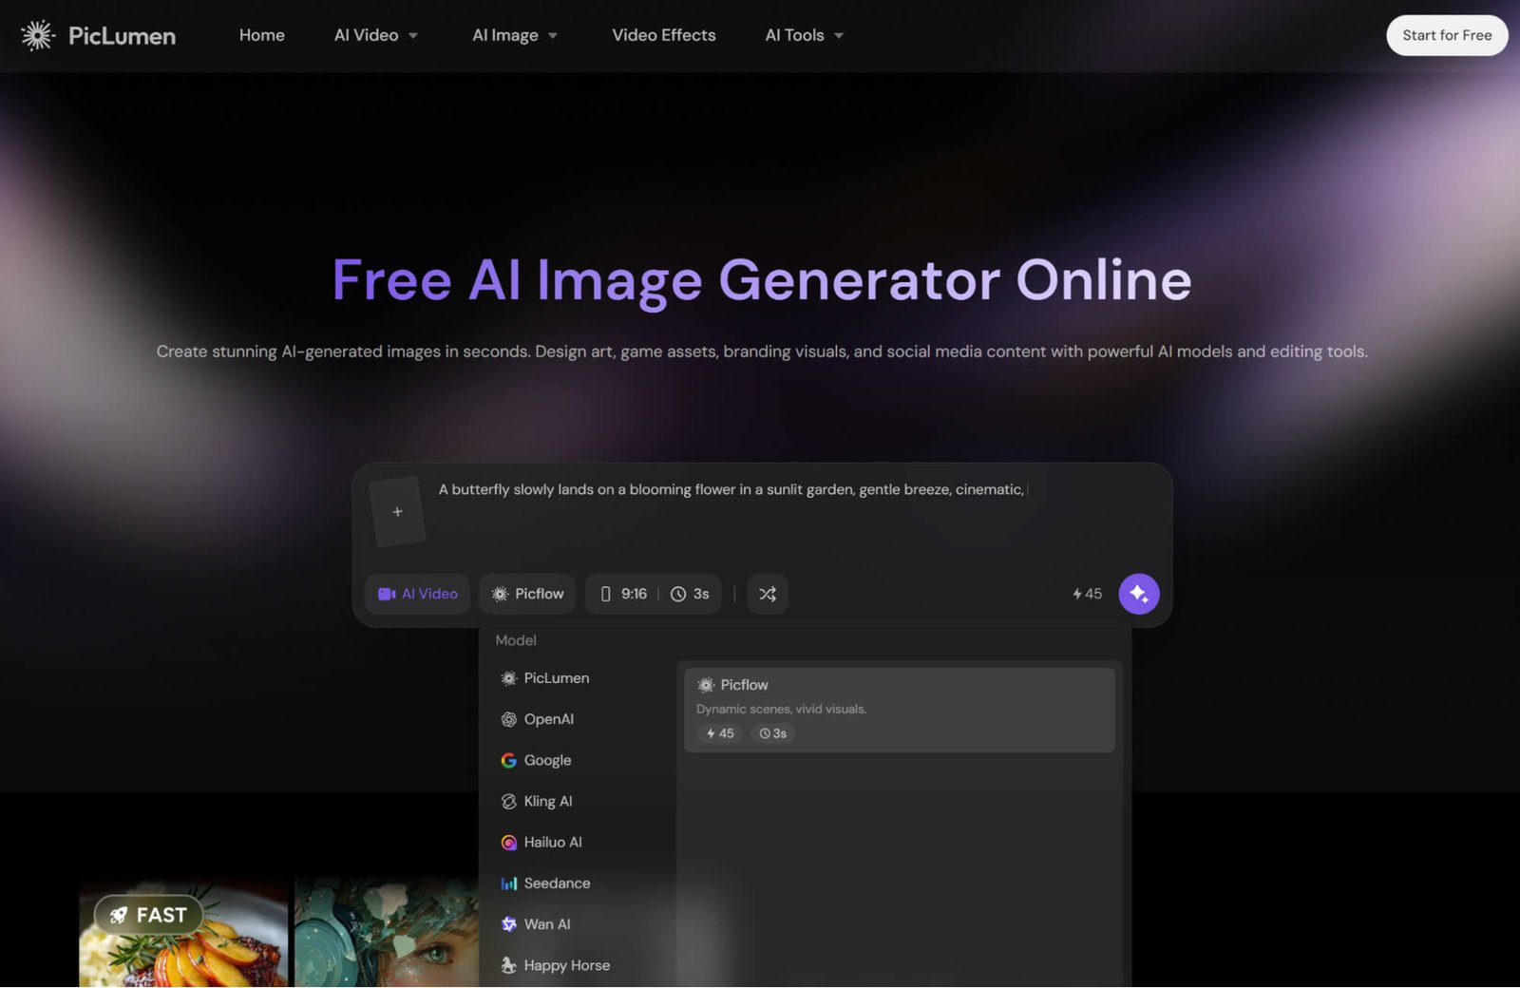Focus the butterfly prompt text field
1520x988 pixels.
(731, 489)
